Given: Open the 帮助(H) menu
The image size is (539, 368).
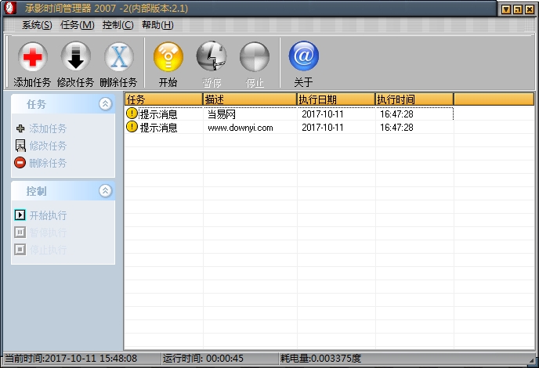Looking at the screenshot, I should [x=157, y=25].
